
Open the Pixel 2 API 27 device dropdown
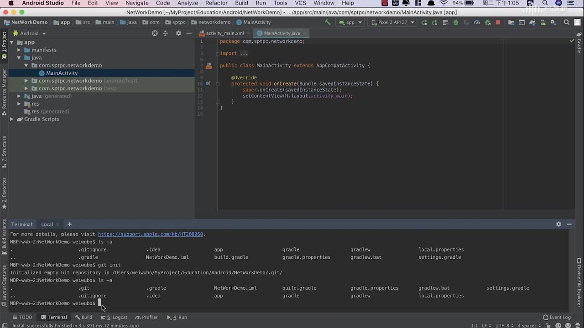pyautogui.click(x=393, y=22)
